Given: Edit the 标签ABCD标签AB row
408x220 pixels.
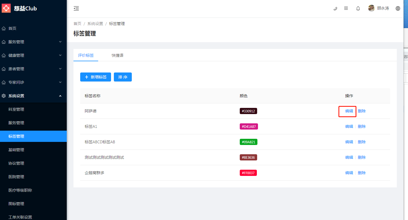Looking at the screenshot, I should [x=349, y=142].
